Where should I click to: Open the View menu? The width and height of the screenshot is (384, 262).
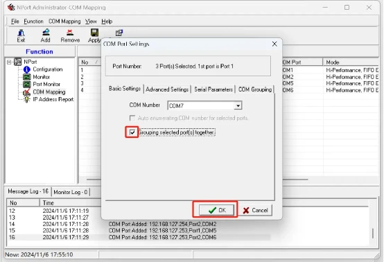click(x=91, y=21)
